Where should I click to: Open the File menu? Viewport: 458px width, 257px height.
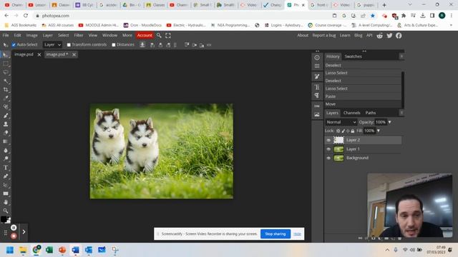6,35
